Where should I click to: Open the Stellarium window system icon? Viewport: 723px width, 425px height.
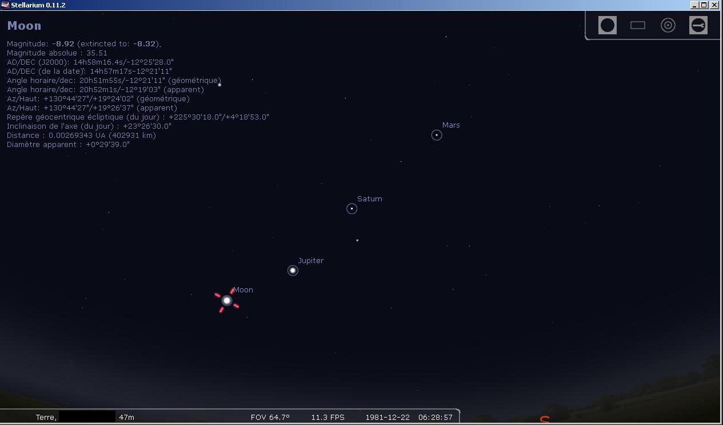pos(5,5)
